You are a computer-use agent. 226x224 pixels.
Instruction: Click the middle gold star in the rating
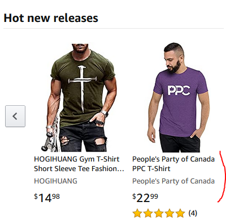[159, 213]
